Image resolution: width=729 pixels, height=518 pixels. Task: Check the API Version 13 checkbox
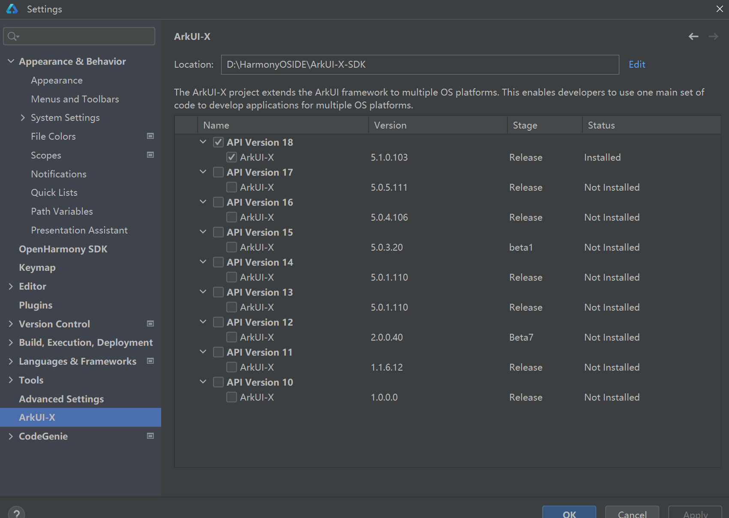coord(218,292)
